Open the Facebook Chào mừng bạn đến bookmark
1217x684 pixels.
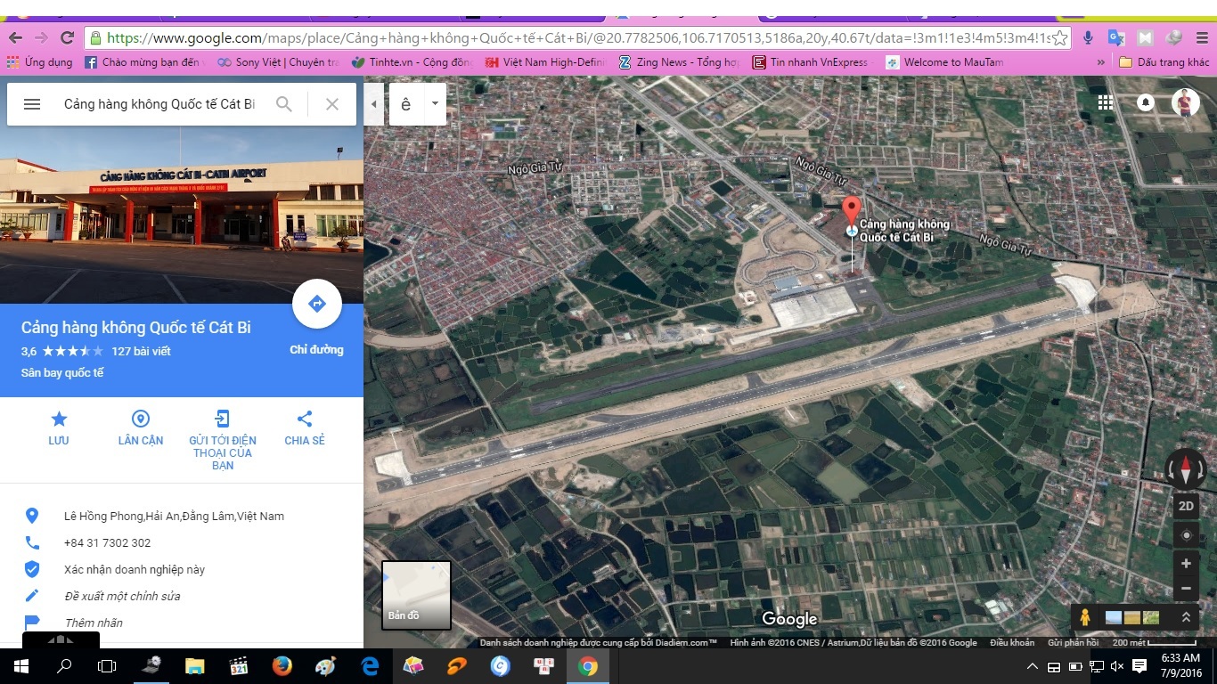144,62
